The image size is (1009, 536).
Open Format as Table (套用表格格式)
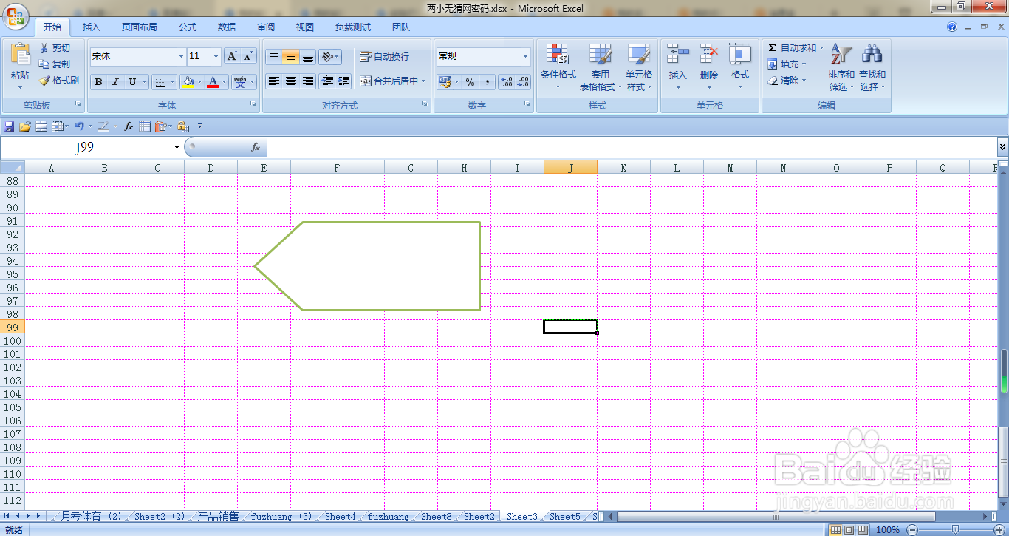pyautogui.click(x=600, y=67)
